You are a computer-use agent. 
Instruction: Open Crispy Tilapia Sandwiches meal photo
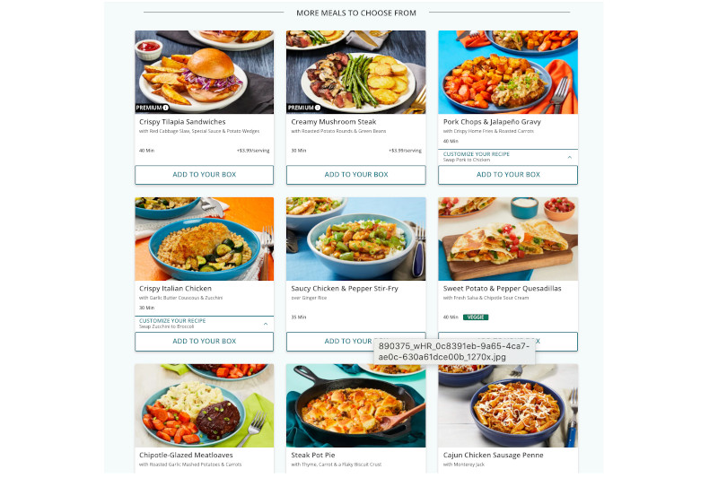click(x=205, y=73)
